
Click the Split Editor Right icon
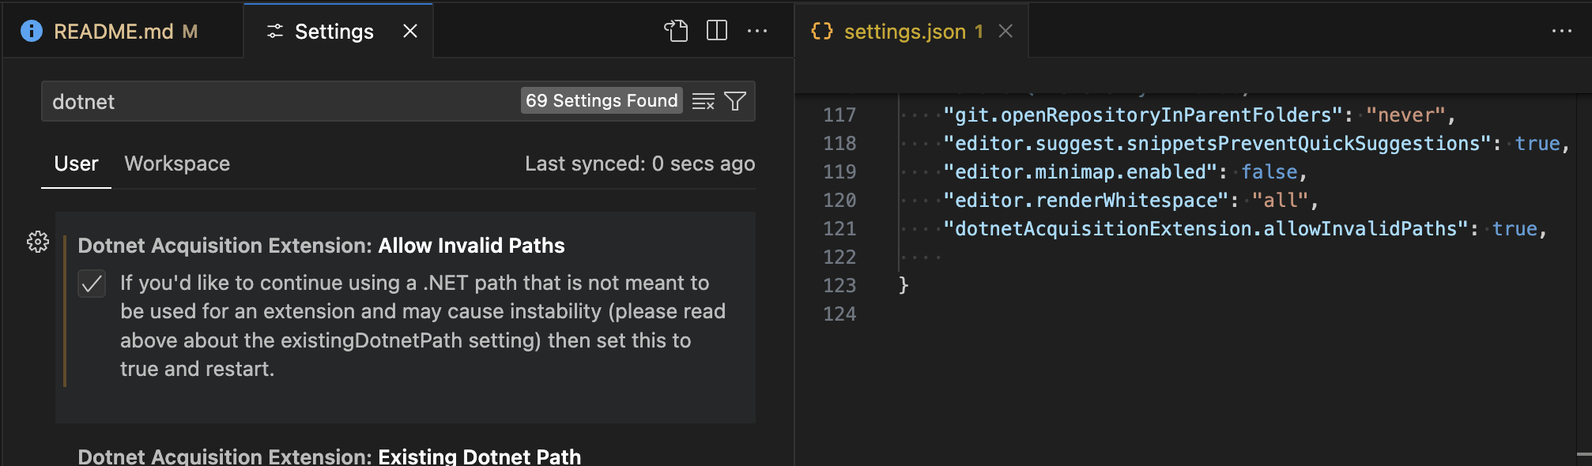point(717,31)
